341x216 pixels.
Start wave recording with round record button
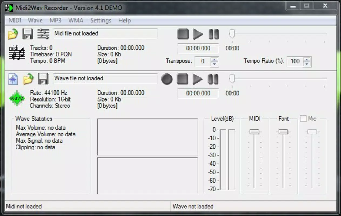[x=167, y=79]
